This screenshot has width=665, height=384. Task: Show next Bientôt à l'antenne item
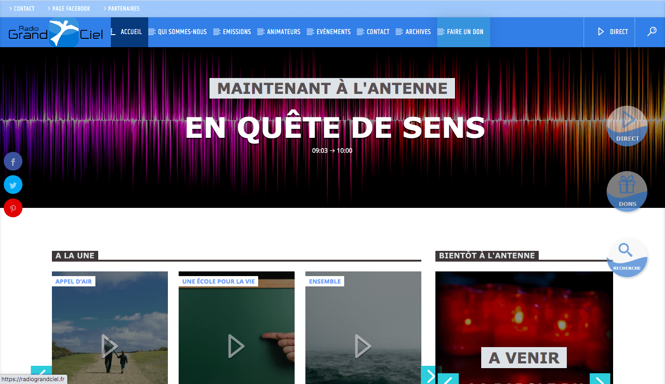click(x=600, y=379)
